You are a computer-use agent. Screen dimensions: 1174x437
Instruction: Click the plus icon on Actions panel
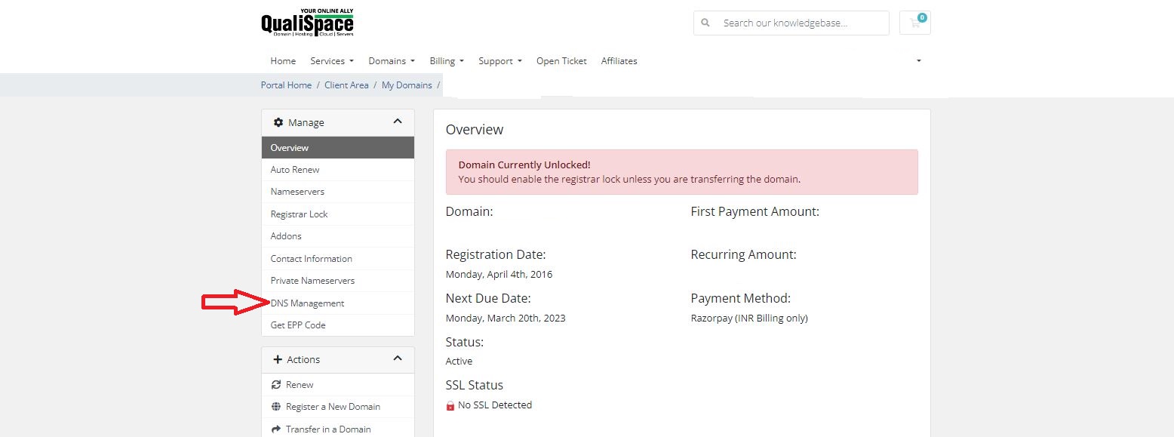pyautogui.click(x=277, y=359)
